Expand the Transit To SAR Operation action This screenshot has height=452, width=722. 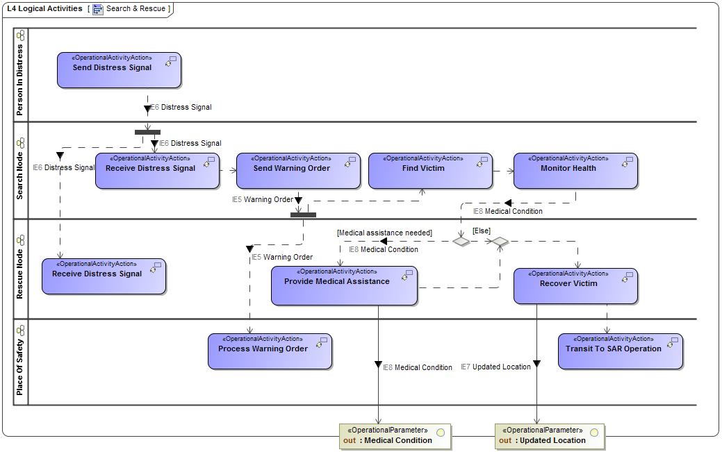click(x=675, y=340)
